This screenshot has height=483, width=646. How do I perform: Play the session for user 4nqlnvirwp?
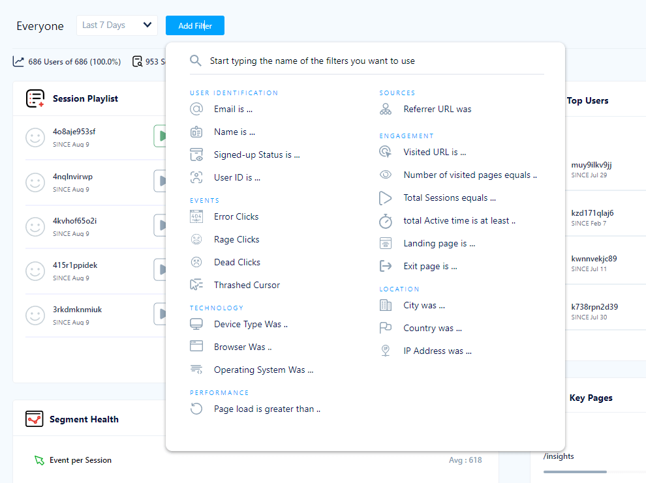tap(161, 181)
